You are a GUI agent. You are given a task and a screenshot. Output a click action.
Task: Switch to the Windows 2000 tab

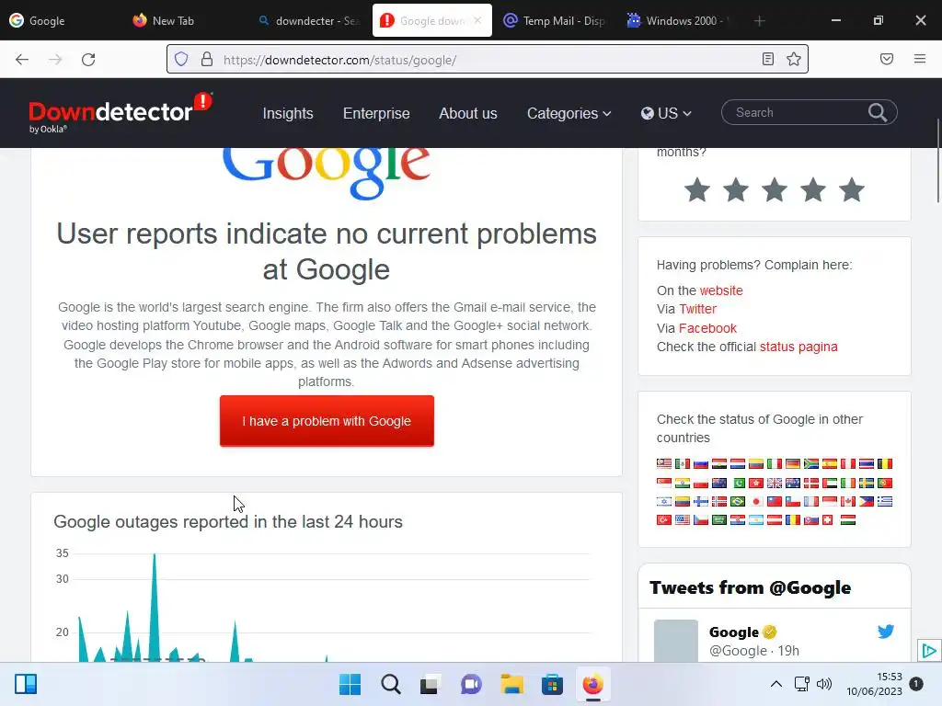coord(678,20)
